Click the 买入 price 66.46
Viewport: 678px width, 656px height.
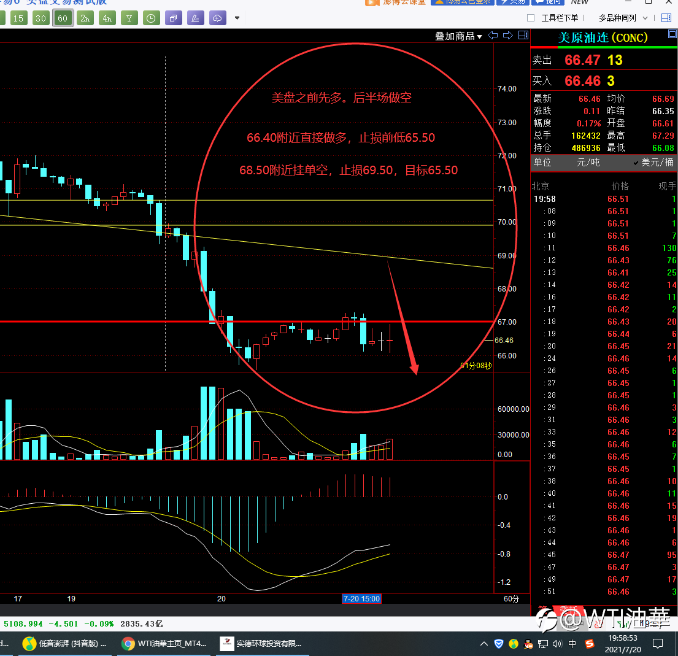(582, 81)
